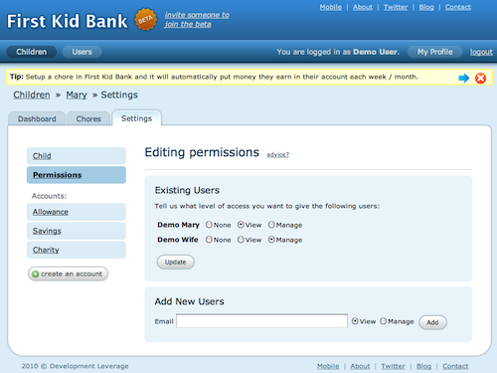Click the 'Accounts:' label in sidebar
The image size is (497, 373).
pos(49,196)
